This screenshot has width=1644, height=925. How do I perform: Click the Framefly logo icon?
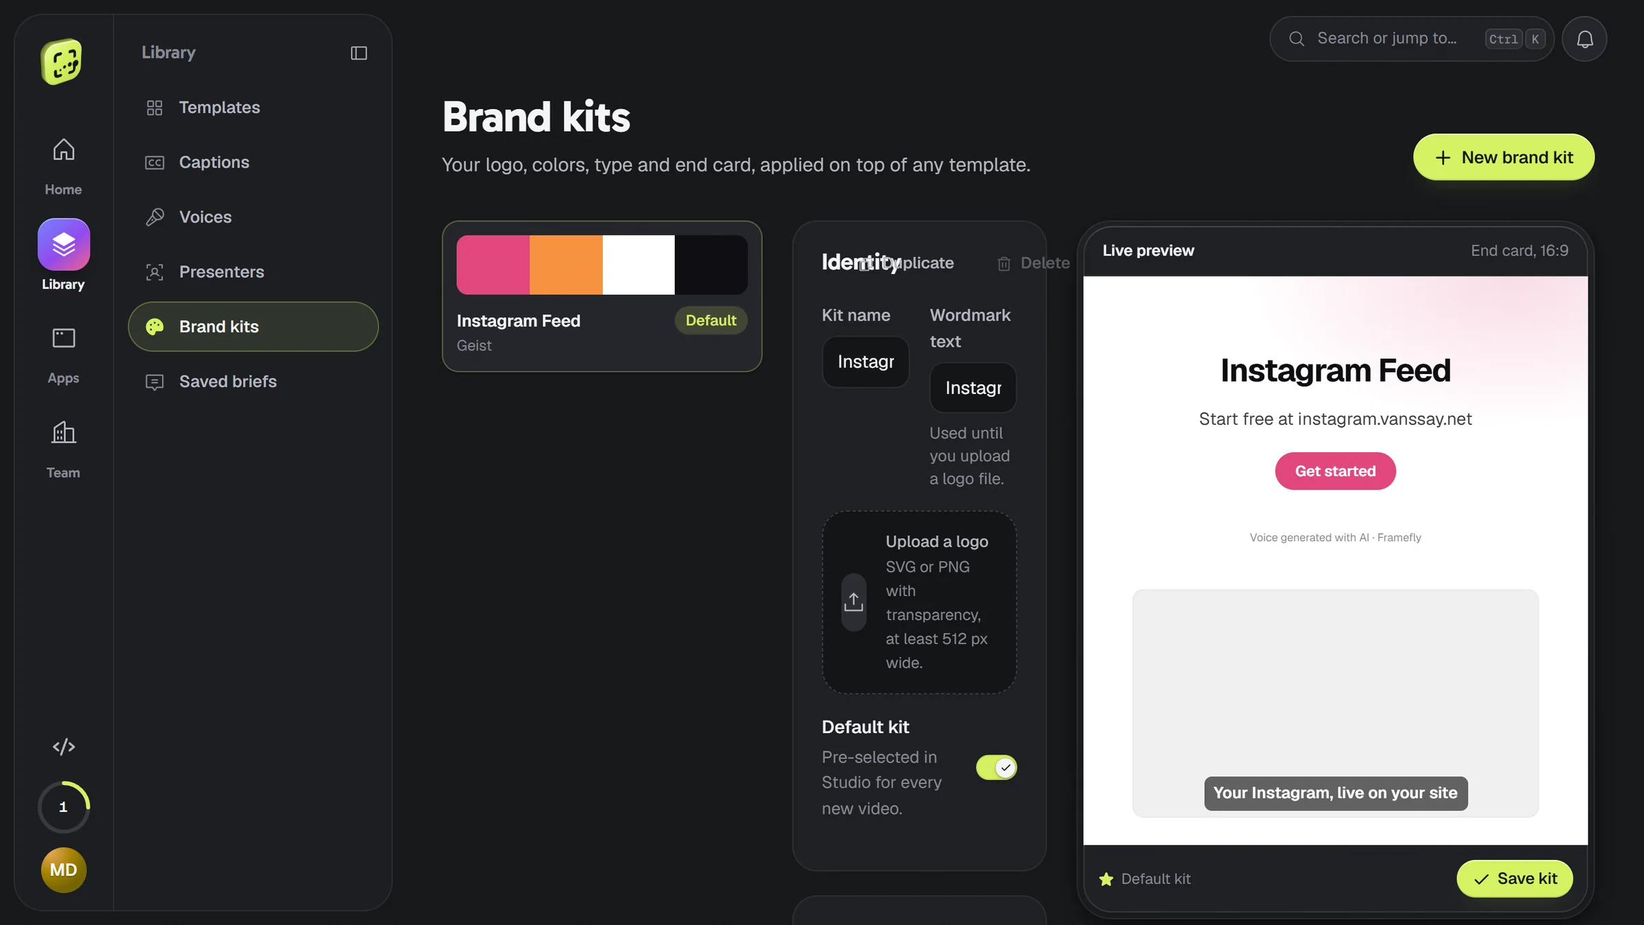[x=62, y=62]
